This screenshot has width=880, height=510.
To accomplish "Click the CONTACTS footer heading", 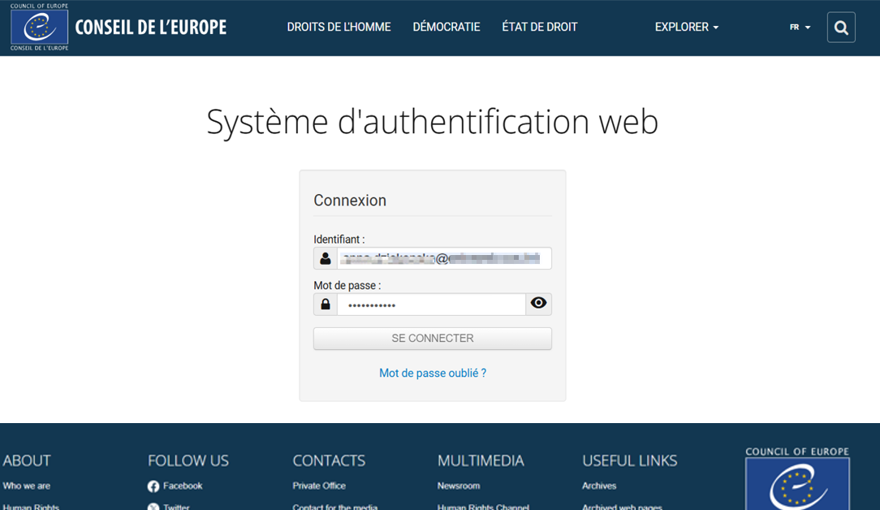I will tap(329, 460).
